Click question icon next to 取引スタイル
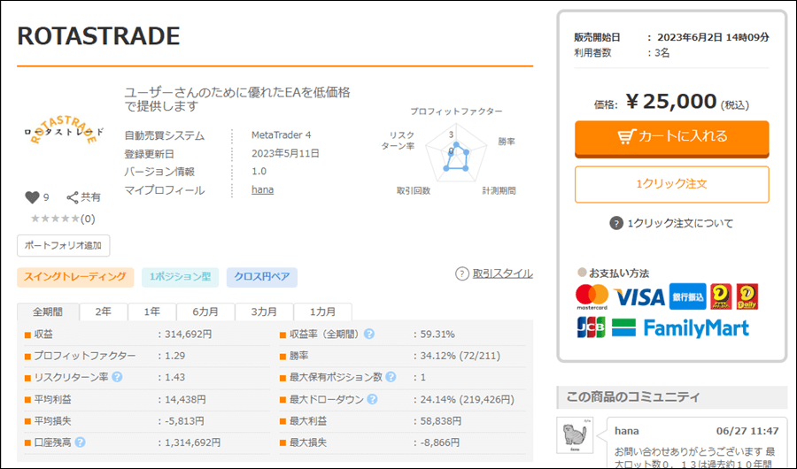Screen dimensions: 797x469 click(x=461, y=273)
